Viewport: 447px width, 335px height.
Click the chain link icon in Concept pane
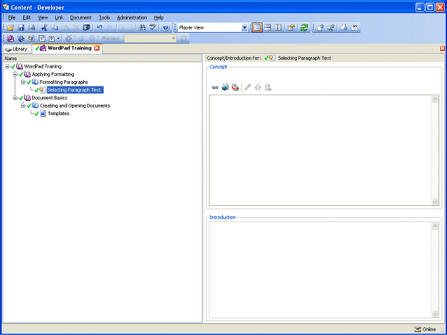pos(215,87)
